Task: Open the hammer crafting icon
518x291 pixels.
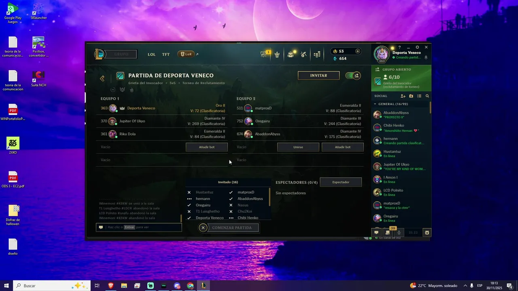Action: 304,54
